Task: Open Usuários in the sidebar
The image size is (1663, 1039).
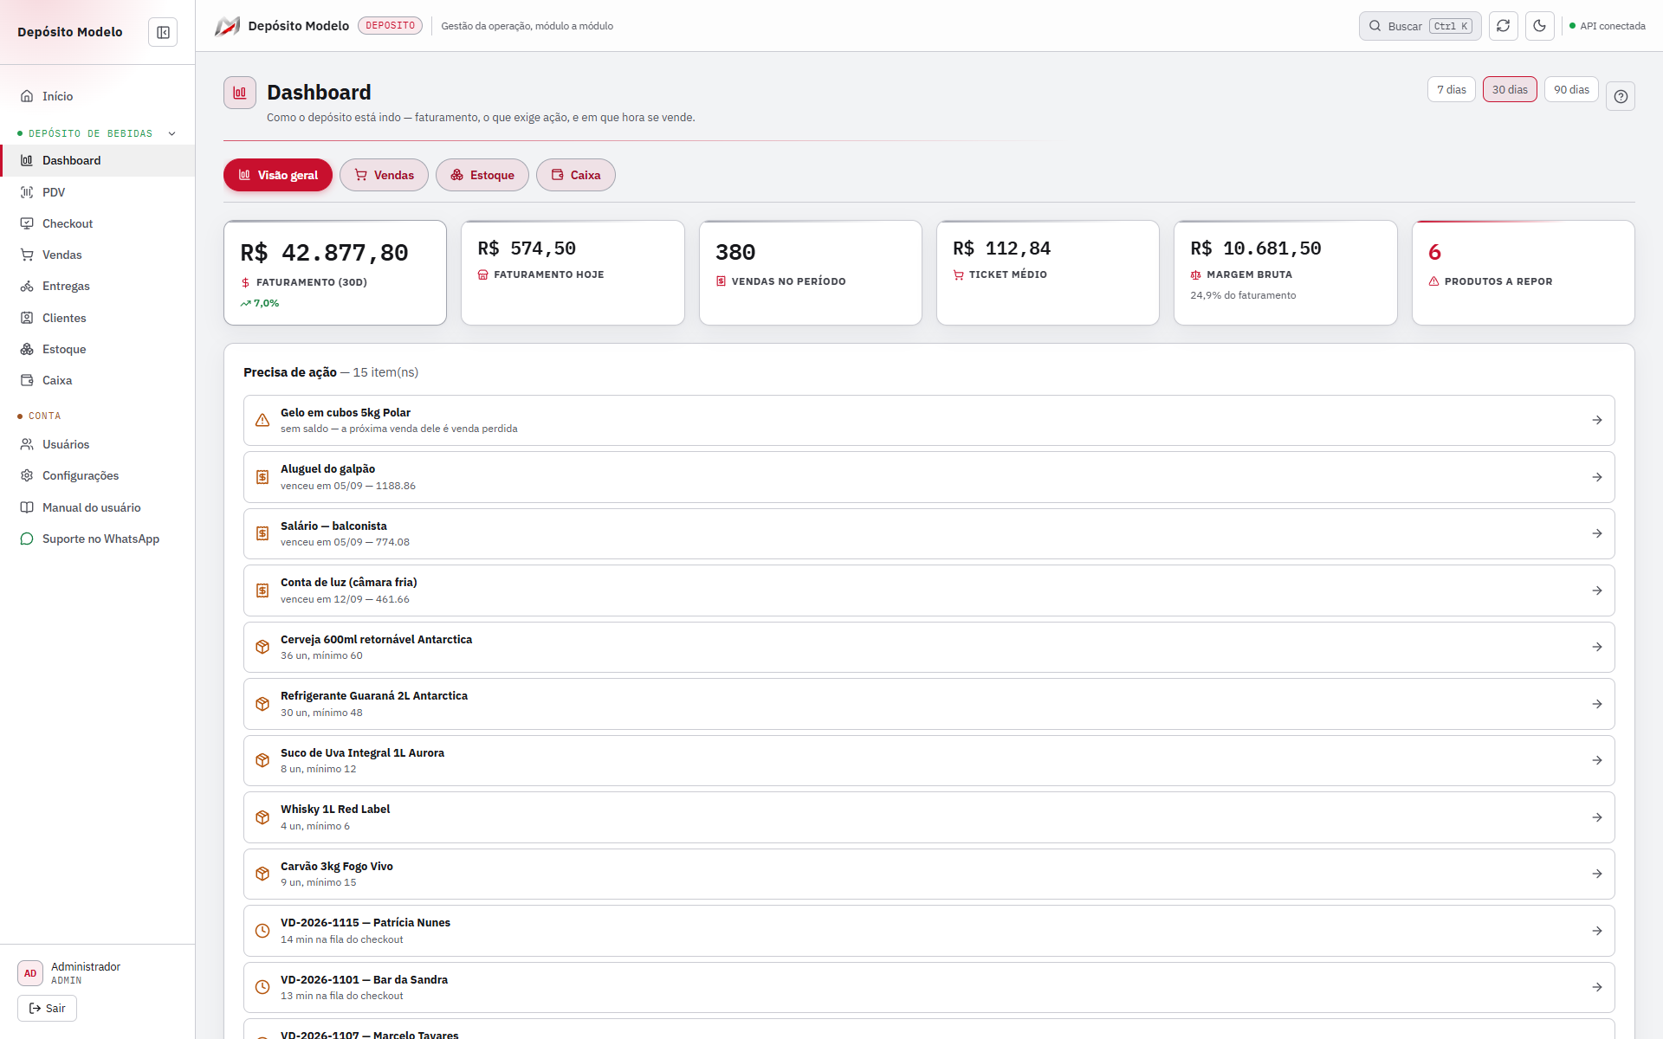Action: point(97,444)
